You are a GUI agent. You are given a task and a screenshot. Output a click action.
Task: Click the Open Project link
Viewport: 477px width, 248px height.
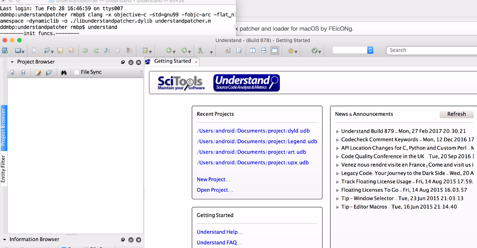coord(215,190)
